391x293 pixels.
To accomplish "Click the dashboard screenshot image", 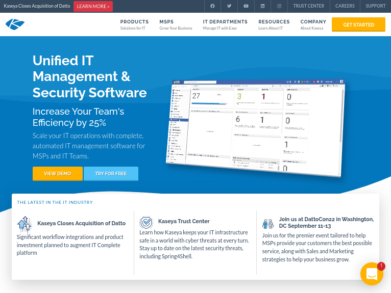I will point(255,127).
